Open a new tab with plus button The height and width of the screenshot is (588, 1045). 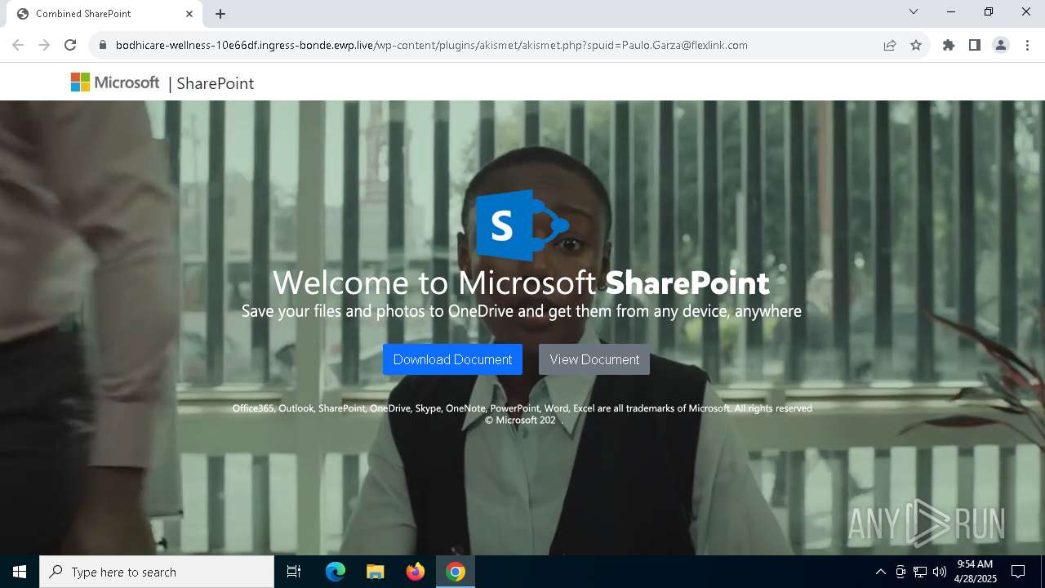point(220,14)
